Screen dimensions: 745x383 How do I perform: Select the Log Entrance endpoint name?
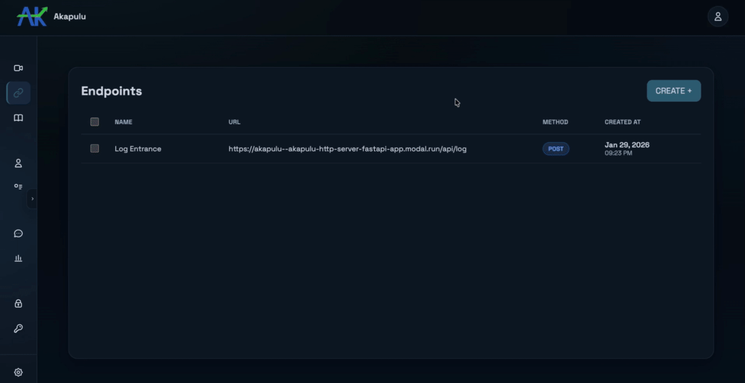pyautogui.click(x=137, y=148)
